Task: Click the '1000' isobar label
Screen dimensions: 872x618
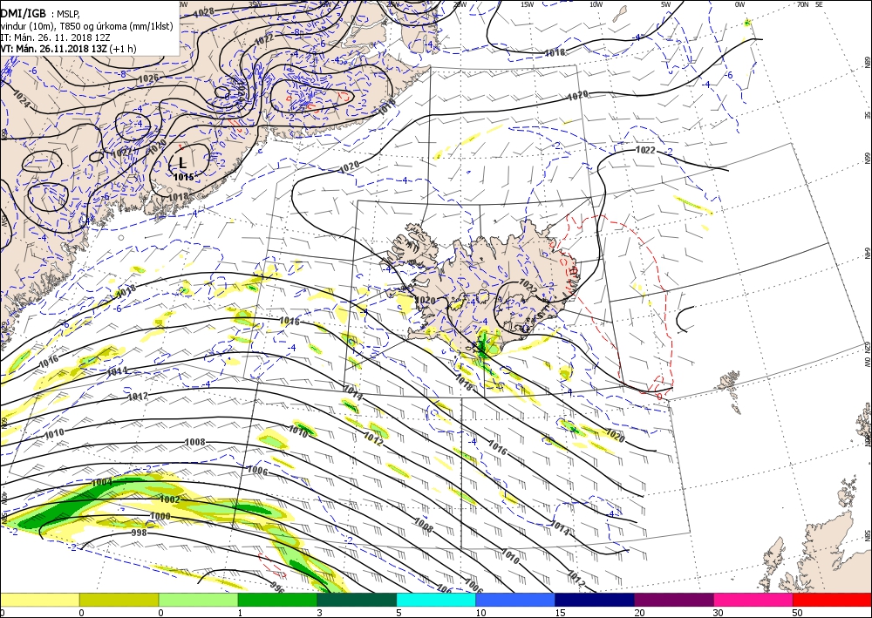Action: [x=160, y=516]
